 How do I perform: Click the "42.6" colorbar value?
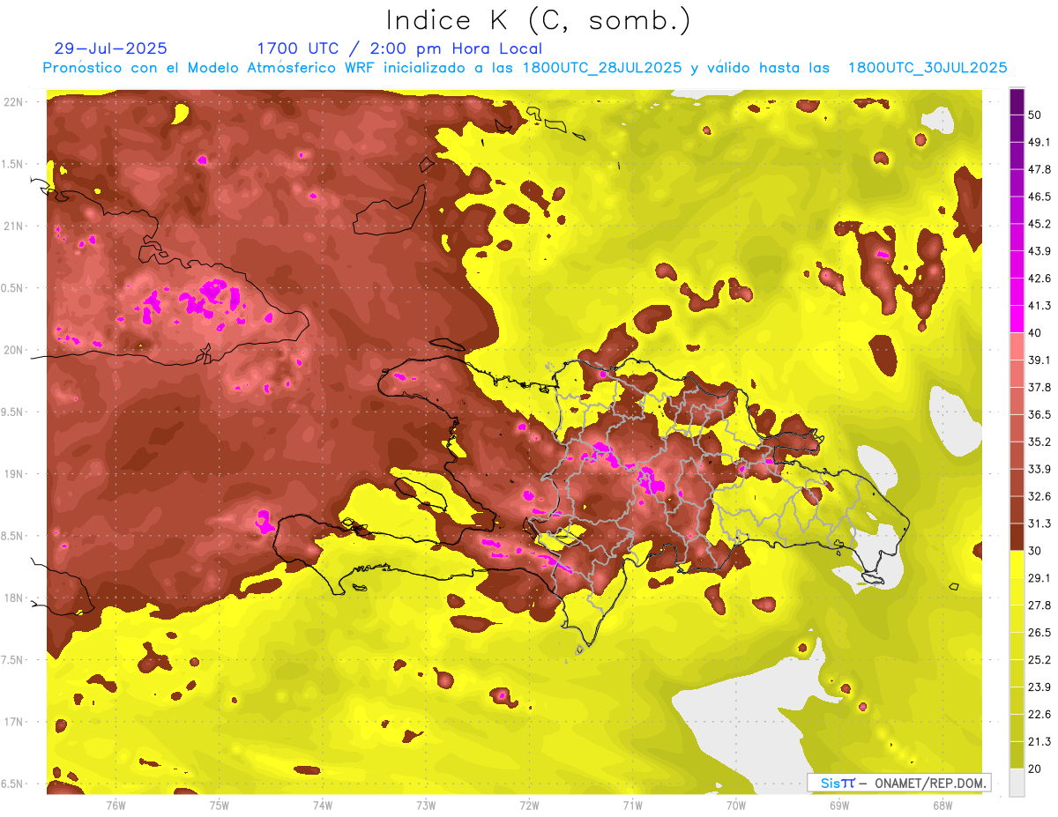click(x=1039, y=279)
